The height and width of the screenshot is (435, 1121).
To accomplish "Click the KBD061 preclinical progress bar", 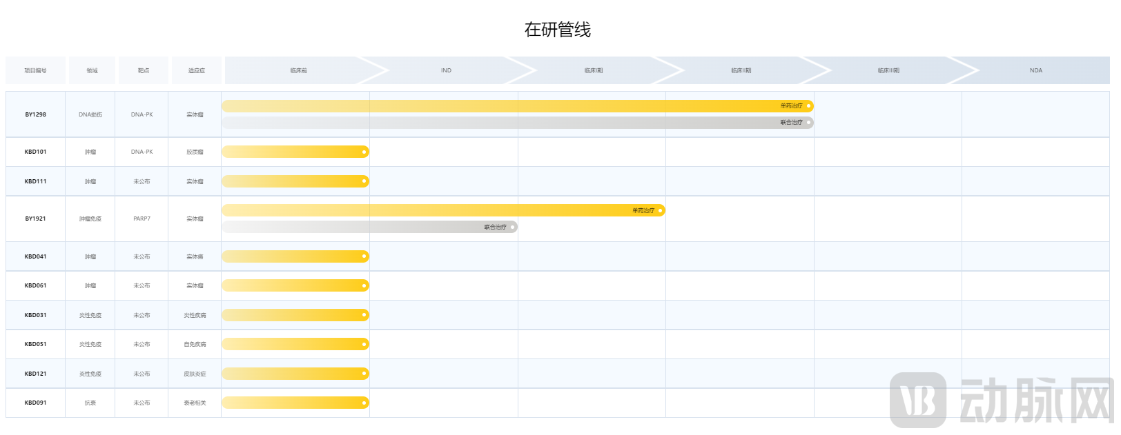I will [295, 285].
